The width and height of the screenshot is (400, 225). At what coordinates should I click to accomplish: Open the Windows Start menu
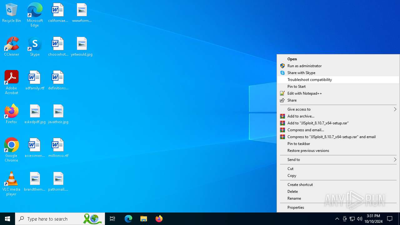pyautogui.click(x=7, y=219)
